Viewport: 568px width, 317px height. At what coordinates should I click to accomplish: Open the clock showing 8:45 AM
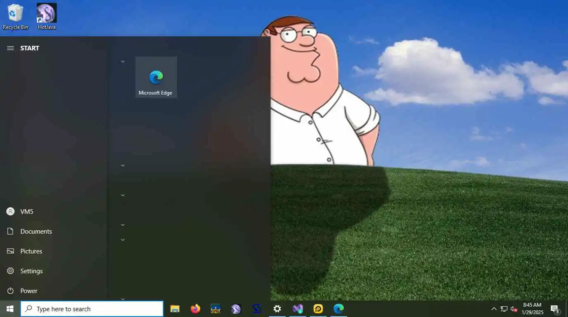pyautogui.click(x=532, y=309)
